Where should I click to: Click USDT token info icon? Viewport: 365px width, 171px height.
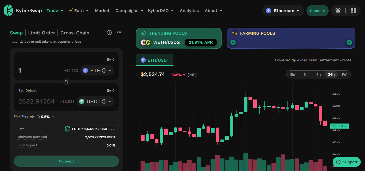click(104, 101)
